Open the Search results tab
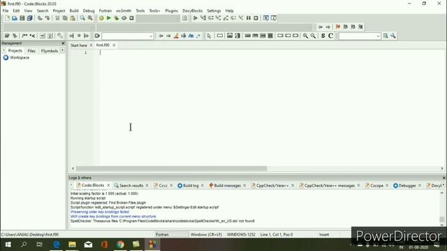 [131, 185]
